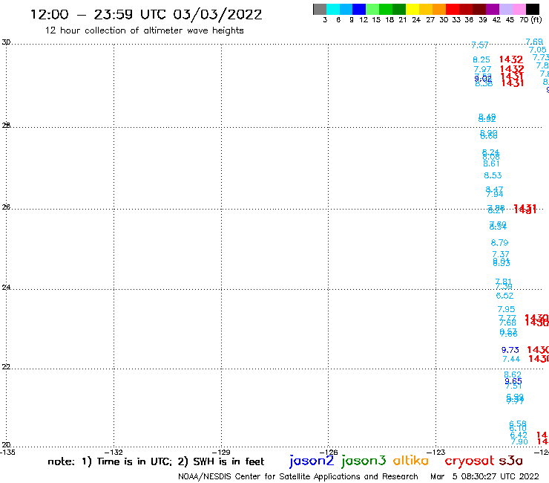Click the '45' color scale label
Viewport: 549px width, 483px height.
pyautogui.click(x=510, y=20)
